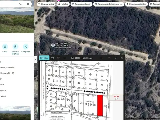Click the address line ending San Luis
Image resolution: width=160 pixels, height=120 pixels.
coord(7,67)
